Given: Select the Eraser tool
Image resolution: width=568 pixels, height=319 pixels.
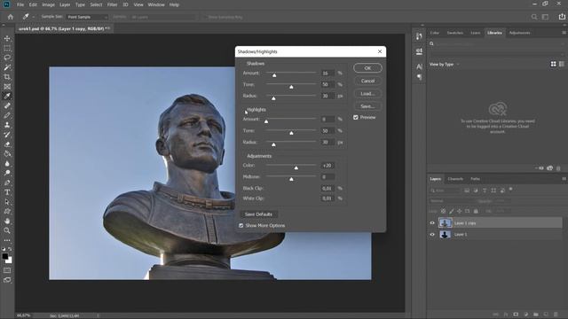Looking at the screenshot, I should pos(7,144).
